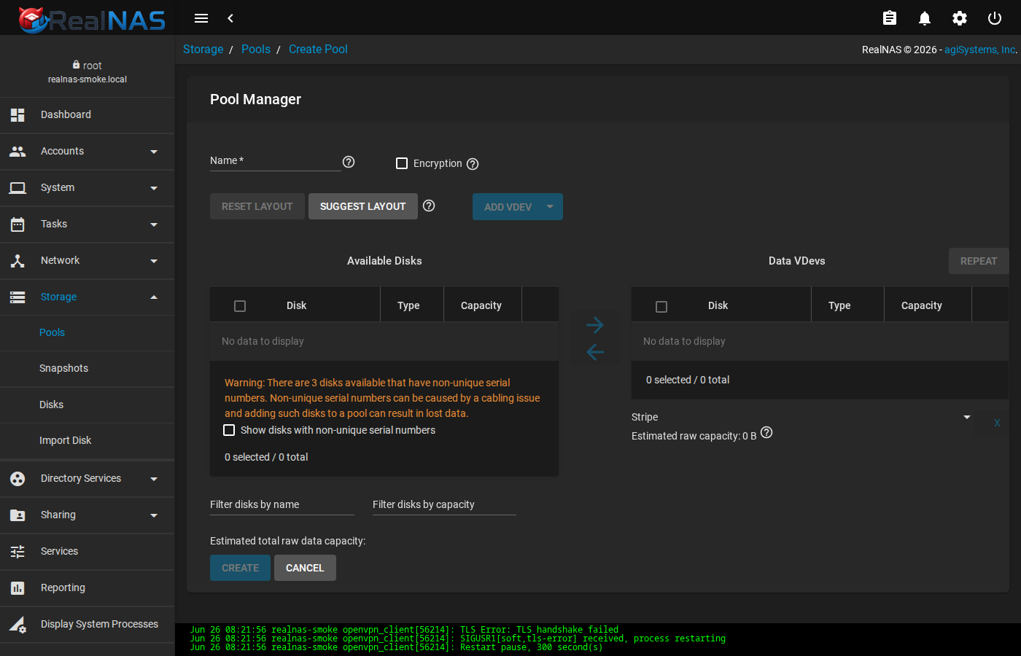Click the power icon
This screenshot has height=656, width=1021.
995,18
